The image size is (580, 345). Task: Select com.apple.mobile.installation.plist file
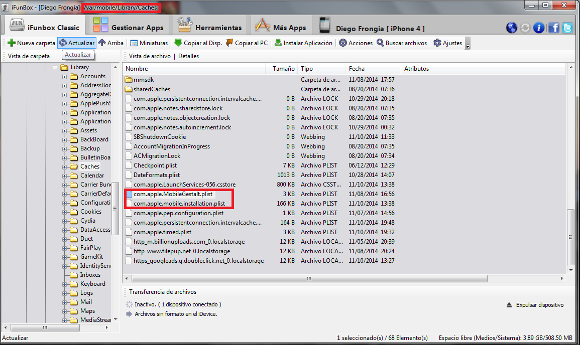tap(179, 204)
